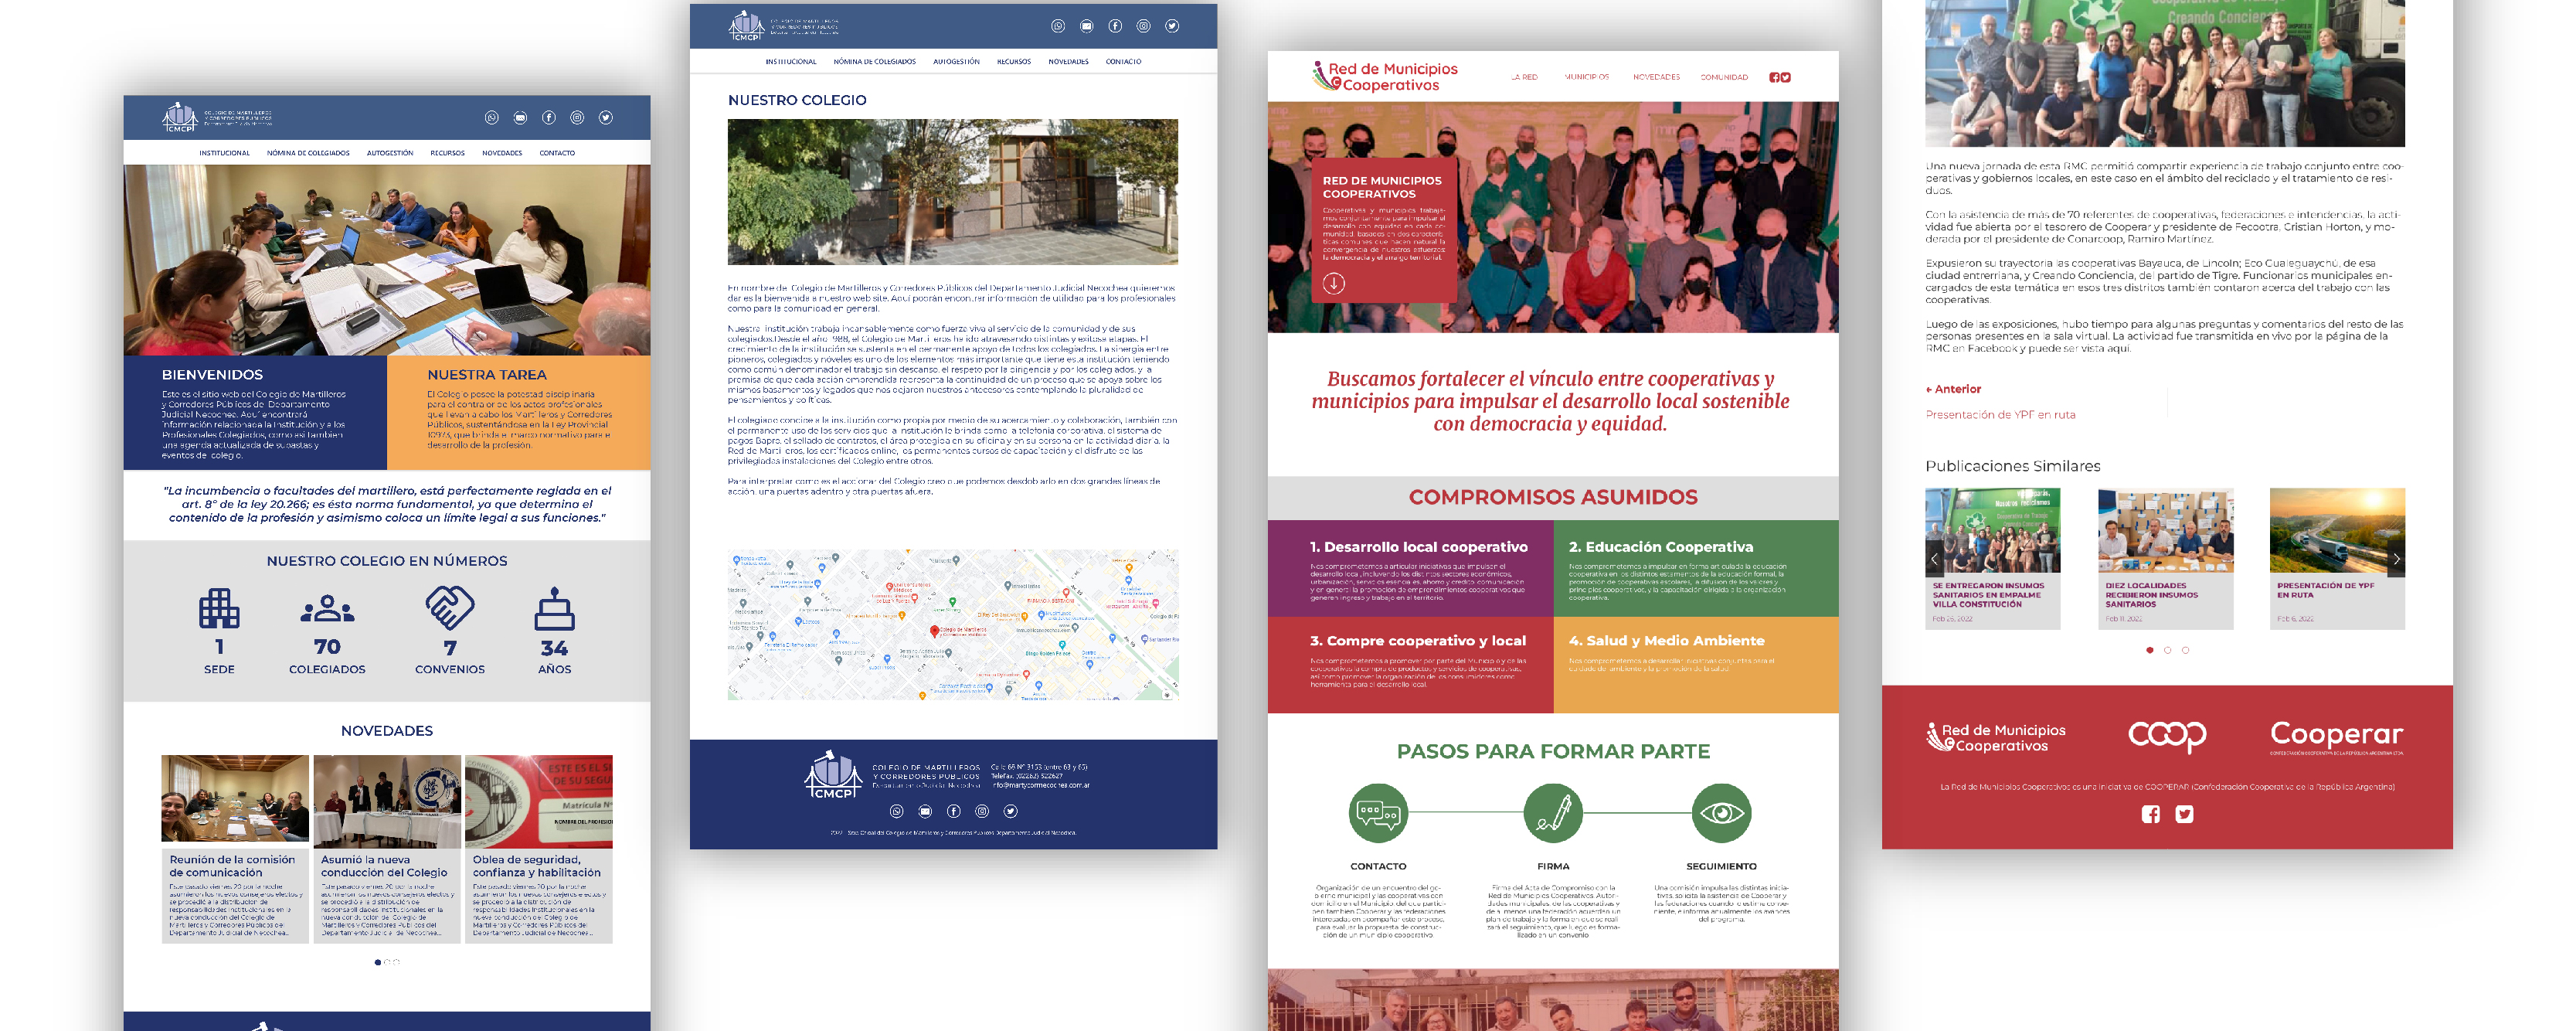
Task: Open Facebook from the Red de Municipios header
Action: [x=1774, y=78]
